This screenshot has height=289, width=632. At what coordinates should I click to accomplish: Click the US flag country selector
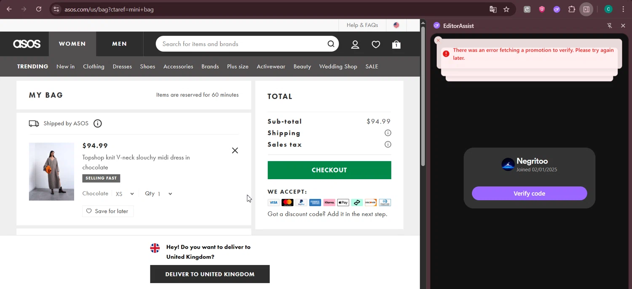pyautogui.click(x=396, y=25)
